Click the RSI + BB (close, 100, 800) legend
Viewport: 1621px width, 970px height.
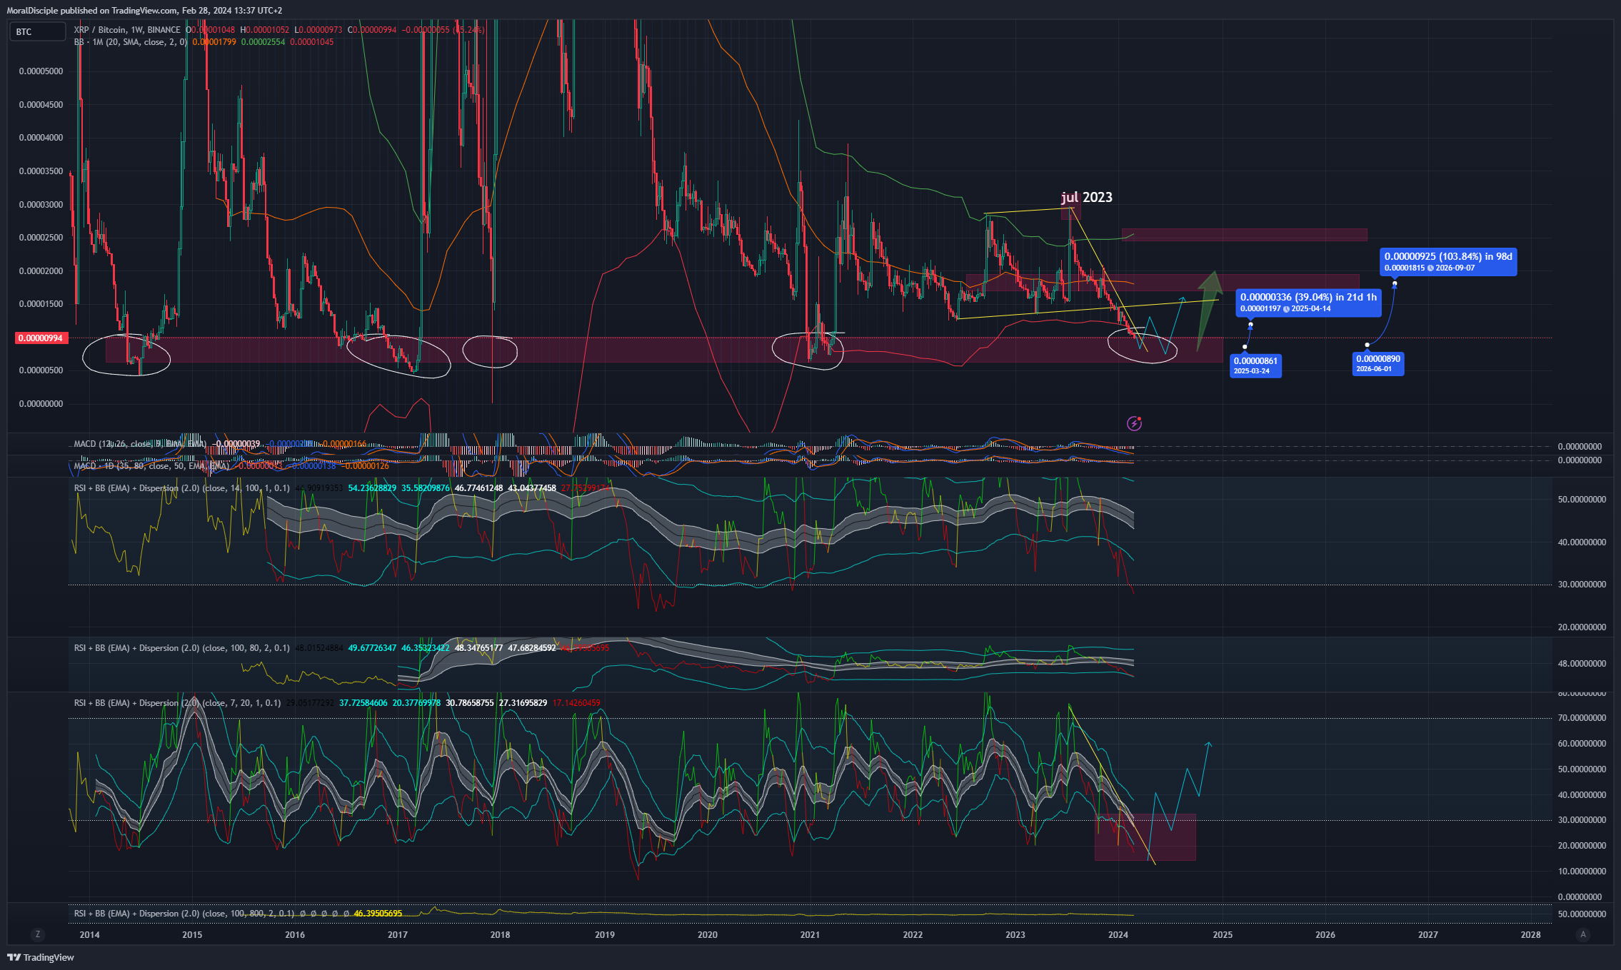184,914
